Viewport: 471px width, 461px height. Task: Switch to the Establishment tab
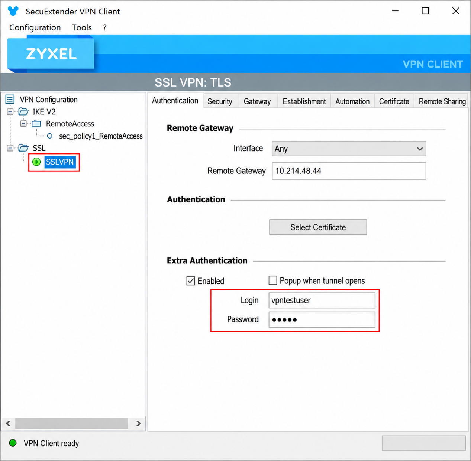click(x=304, y=101)
